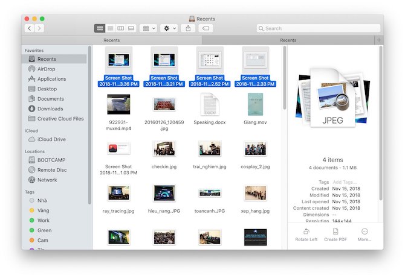Select the Giang.mov file
Screen dimensions: 405x278
[x=255, y=109]
